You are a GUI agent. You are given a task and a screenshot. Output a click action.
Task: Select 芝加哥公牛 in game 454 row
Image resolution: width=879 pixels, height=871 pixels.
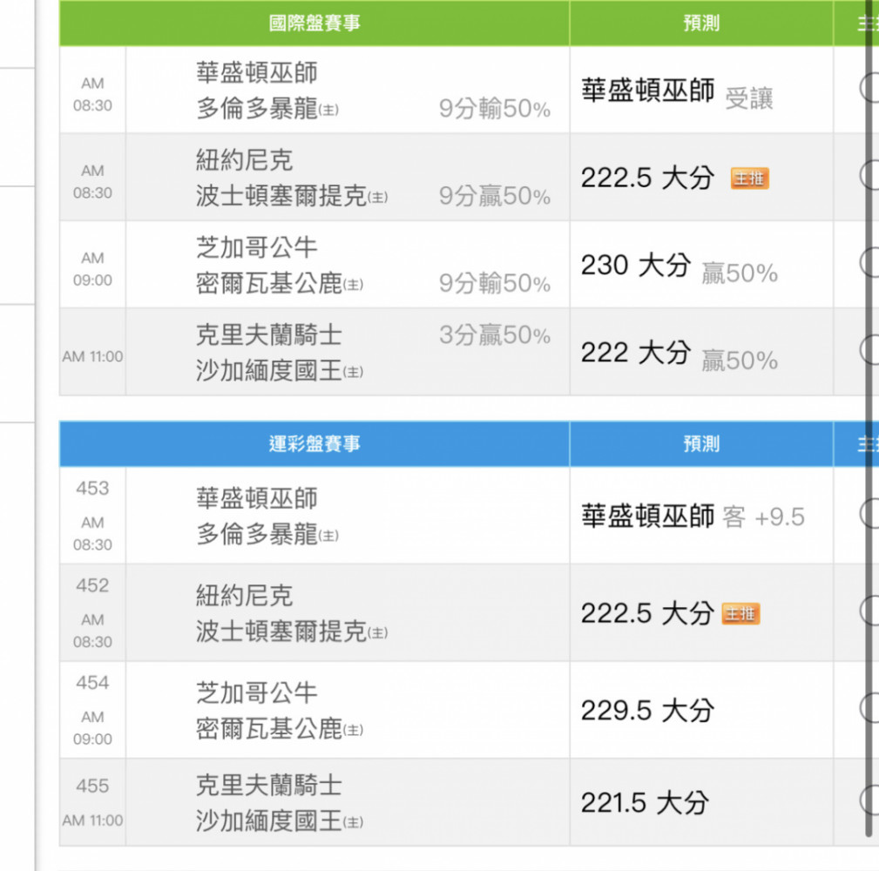coord(257,692)
